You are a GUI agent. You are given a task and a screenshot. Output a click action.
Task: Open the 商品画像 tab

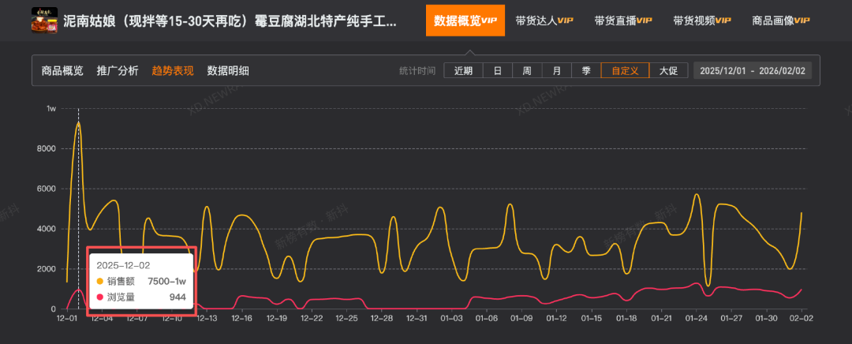point(781,20)
